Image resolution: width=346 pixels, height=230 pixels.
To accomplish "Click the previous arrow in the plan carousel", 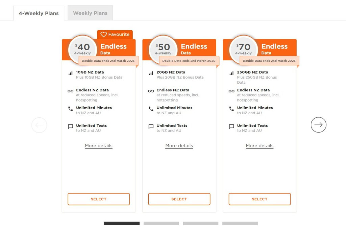I will [39, 125].
